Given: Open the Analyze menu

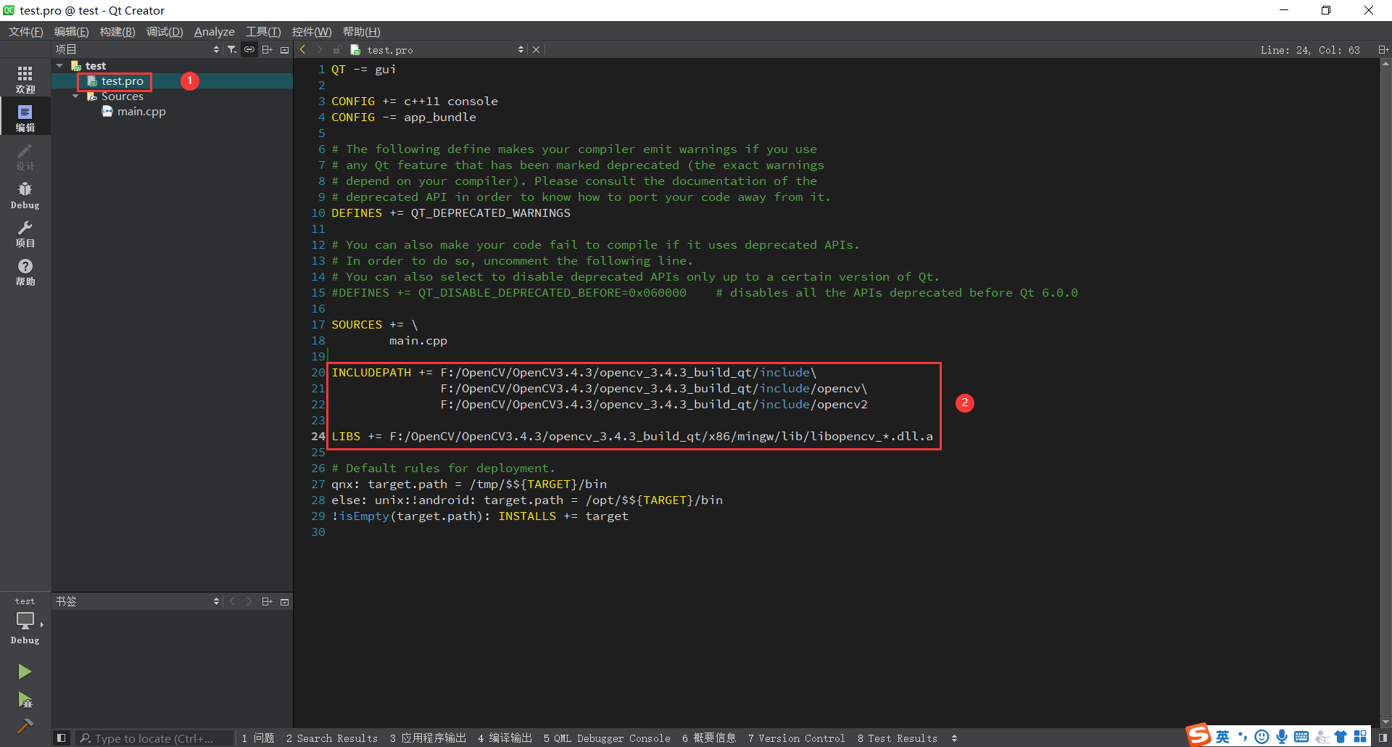Looking at the screenshot, I should [215, 31].
